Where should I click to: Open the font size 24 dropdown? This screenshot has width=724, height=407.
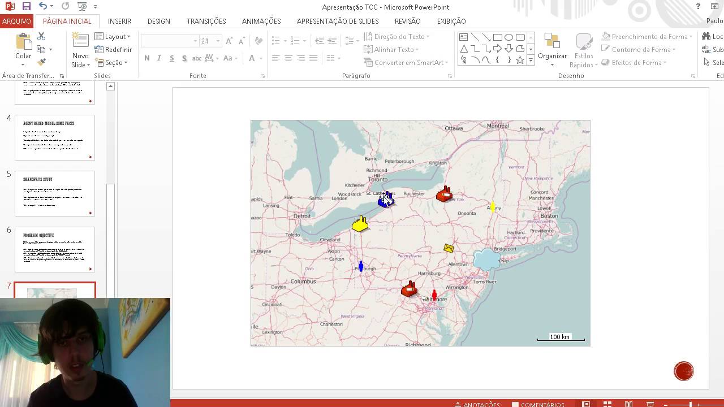click(x=218, y=41)
